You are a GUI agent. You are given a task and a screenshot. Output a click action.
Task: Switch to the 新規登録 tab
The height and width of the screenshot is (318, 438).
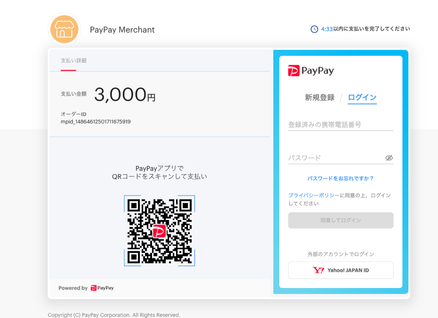click(320, 97)
